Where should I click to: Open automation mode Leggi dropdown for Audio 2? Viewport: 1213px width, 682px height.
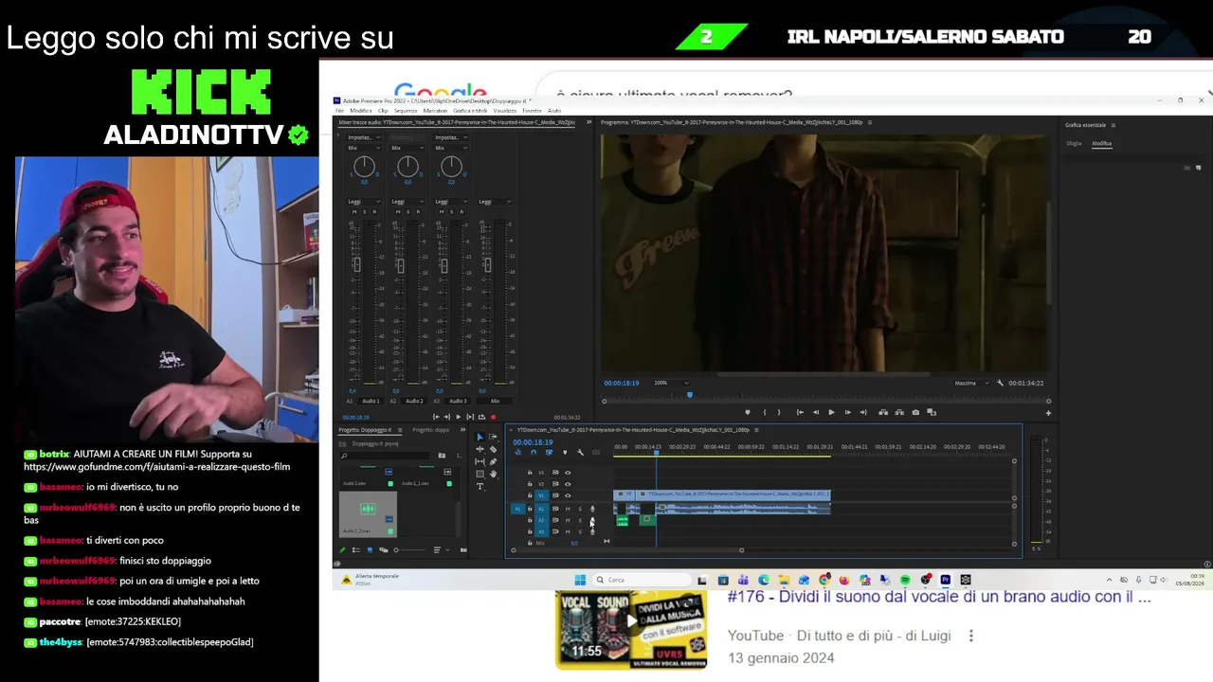407,202
